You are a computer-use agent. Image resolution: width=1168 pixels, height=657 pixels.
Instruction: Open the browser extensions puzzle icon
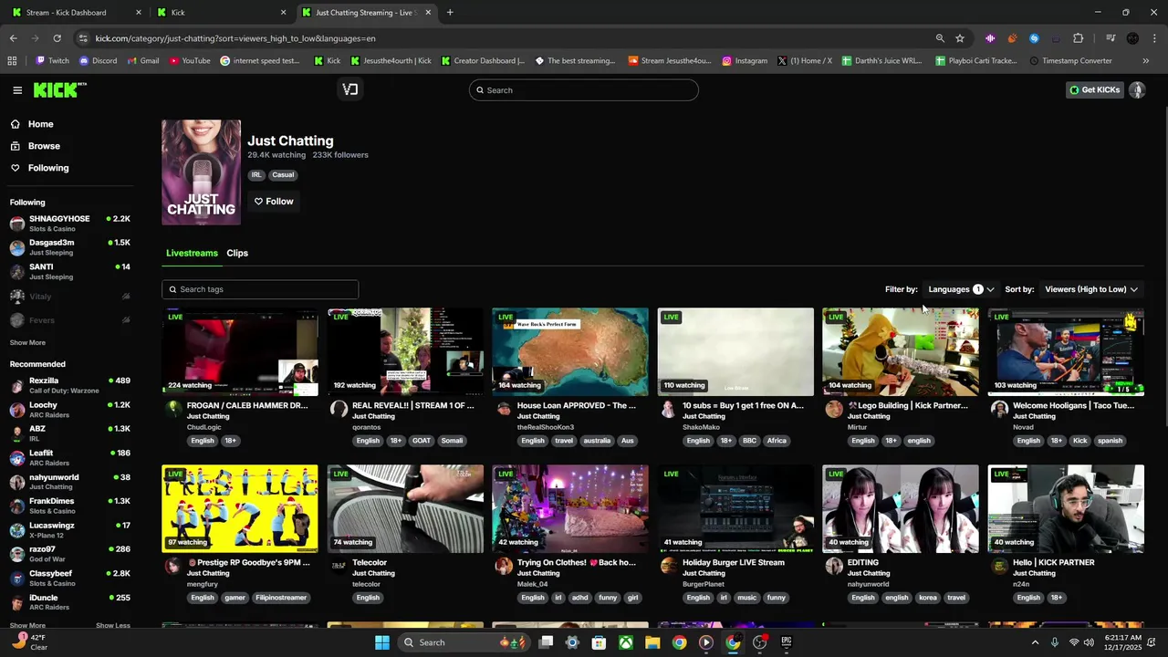(x=1078, y=38)
